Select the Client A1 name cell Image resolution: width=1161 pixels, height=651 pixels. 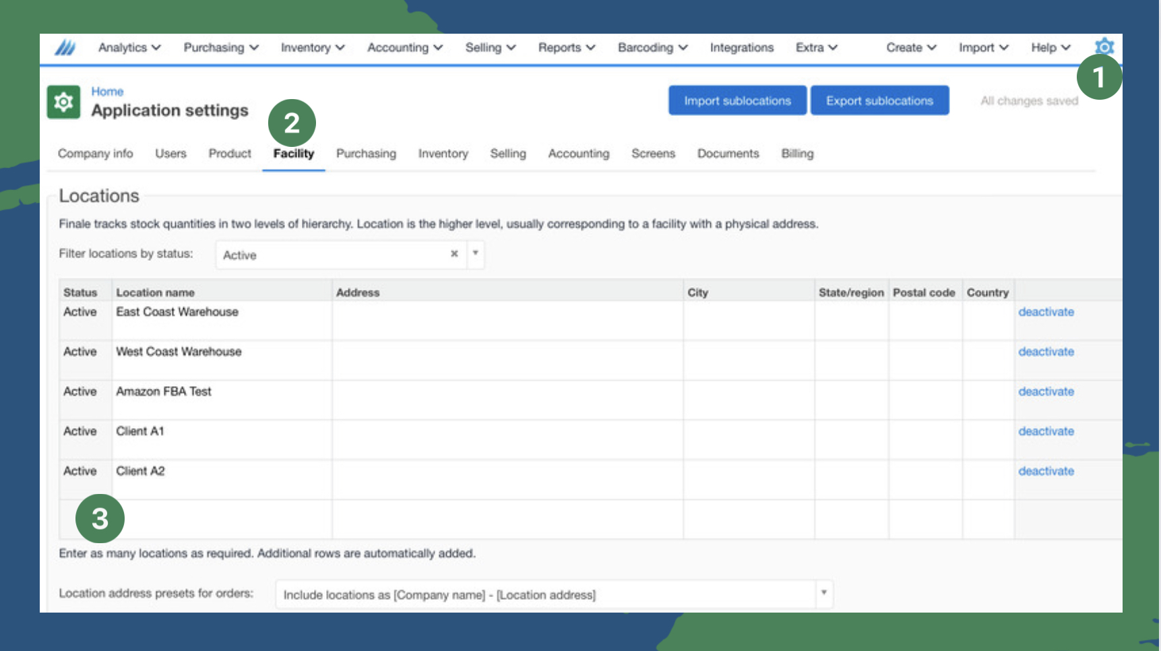click(222, 439)
